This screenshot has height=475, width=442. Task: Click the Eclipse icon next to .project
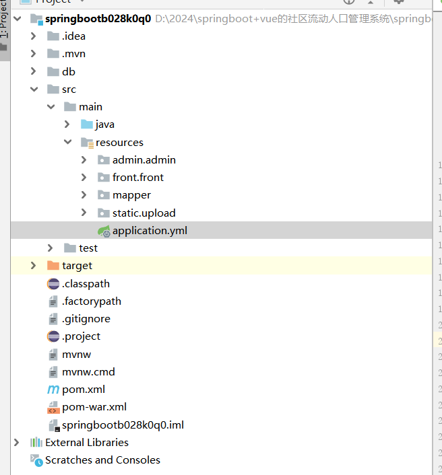[x=53, y=336]
